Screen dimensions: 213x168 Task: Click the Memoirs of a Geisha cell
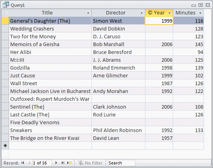click(x=50, y=44)
